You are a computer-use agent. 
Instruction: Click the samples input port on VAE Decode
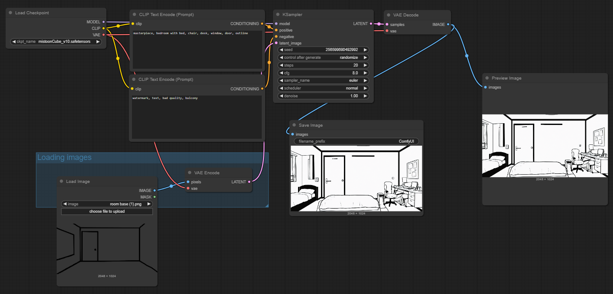pos(387,25)
